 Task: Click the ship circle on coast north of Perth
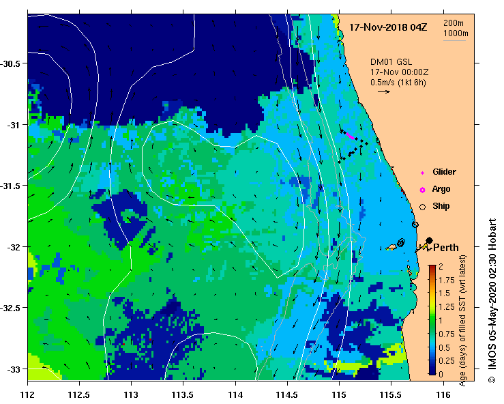tap(415, 225)
